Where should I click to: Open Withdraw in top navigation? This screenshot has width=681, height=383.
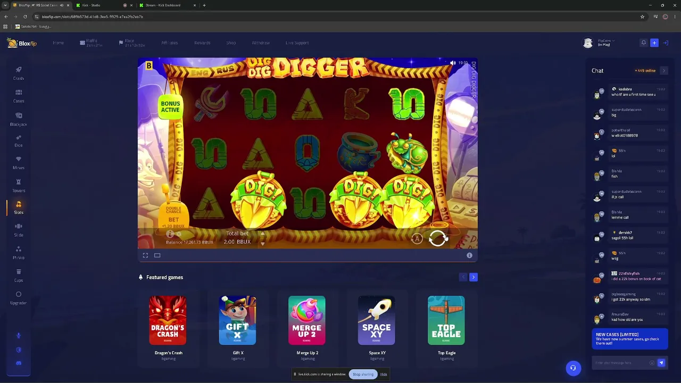coord(261,43)
